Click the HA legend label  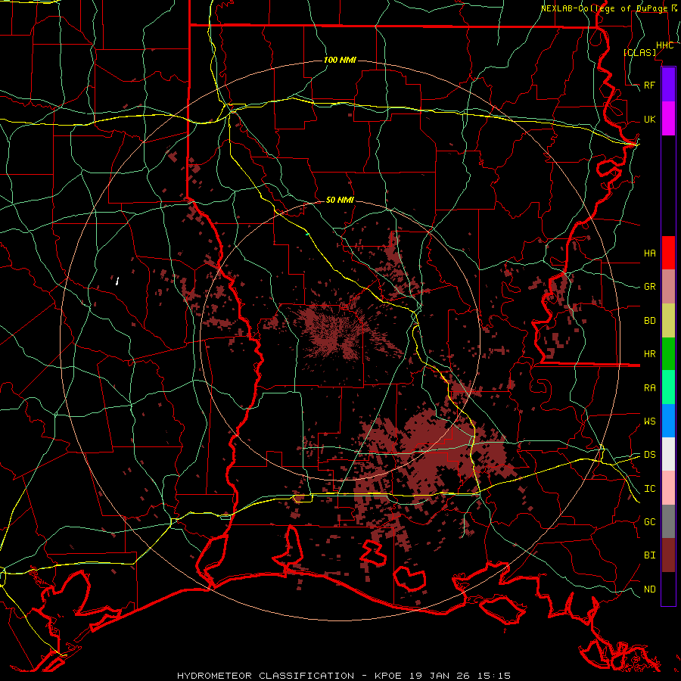[650, 253]
